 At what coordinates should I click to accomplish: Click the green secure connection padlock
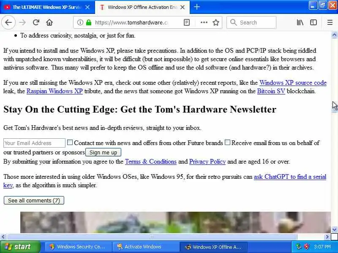pos(89,22)
